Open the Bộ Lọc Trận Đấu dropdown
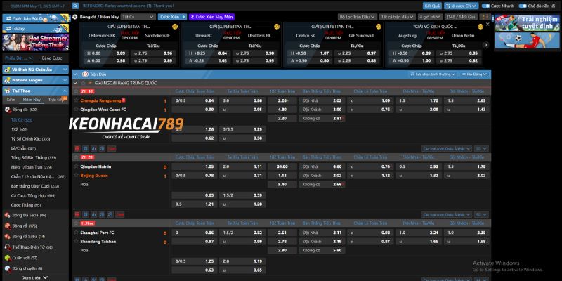 [x=358, y=16]
